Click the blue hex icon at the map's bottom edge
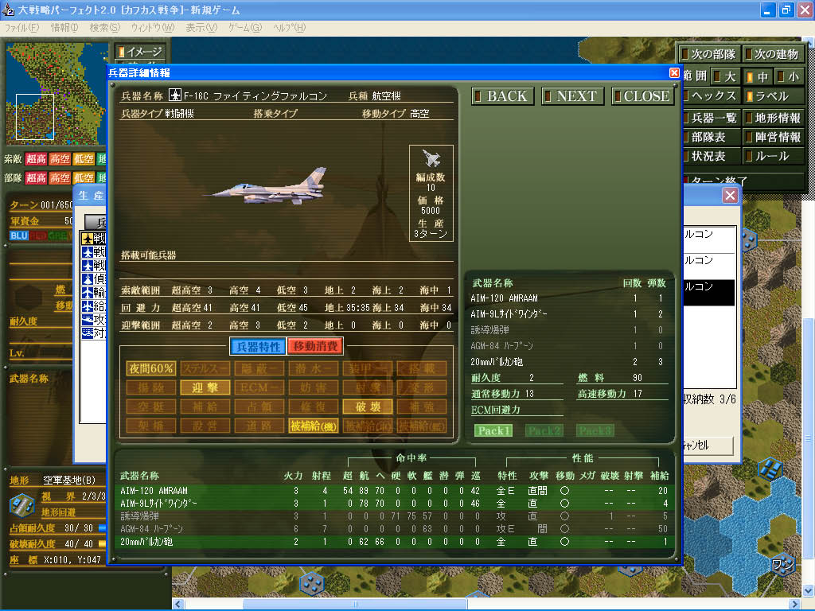Viewport: 815px width, 611px height. click(x=311, y=583)
